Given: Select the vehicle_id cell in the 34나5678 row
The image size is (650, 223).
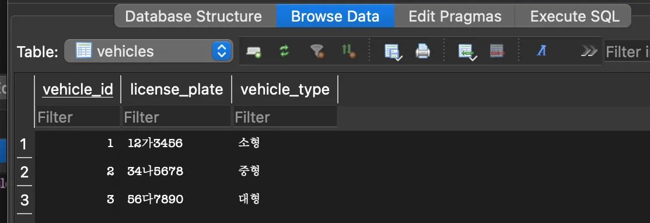Looking at the screenshot, I should click(x=78, y=171).
